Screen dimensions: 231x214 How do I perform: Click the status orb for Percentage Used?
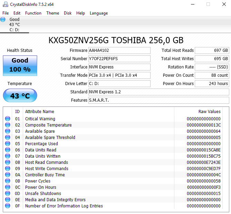pyautogui.click(x=8, y=143)
